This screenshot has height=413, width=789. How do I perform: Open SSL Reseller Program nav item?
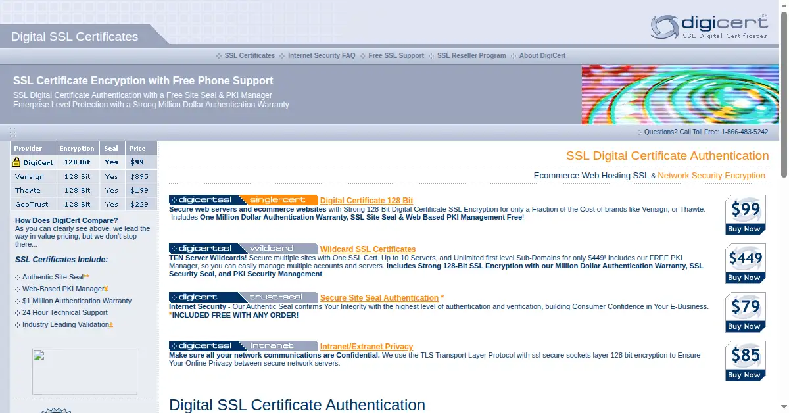(471, 56)
